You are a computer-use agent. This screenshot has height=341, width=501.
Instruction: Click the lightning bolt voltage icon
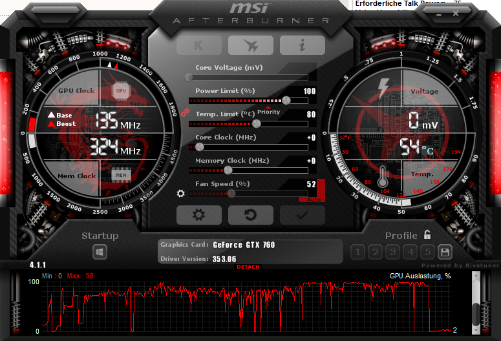tap(383, 87)
